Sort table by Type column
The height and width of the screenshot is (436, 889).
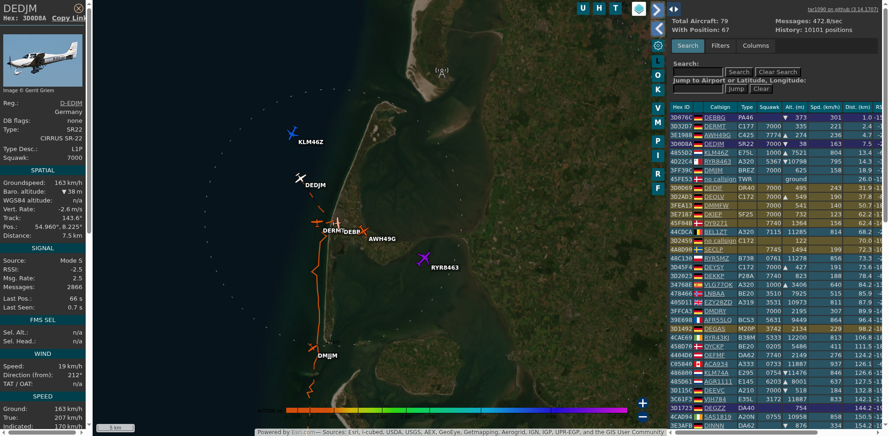[x=747, y=107]
